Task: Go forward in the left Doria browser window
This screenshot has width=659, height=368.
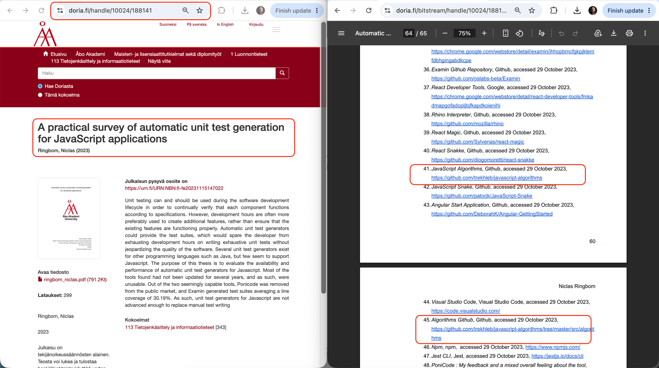Action: tap(25, 10)
